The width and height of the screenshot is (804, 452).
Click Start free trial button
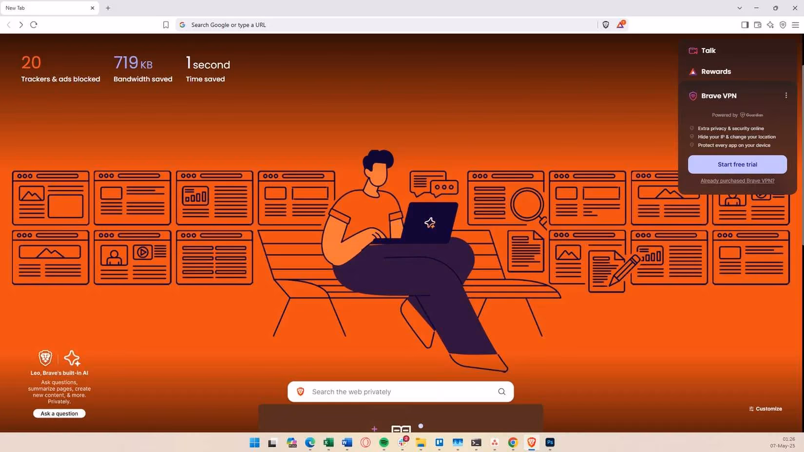737,165
